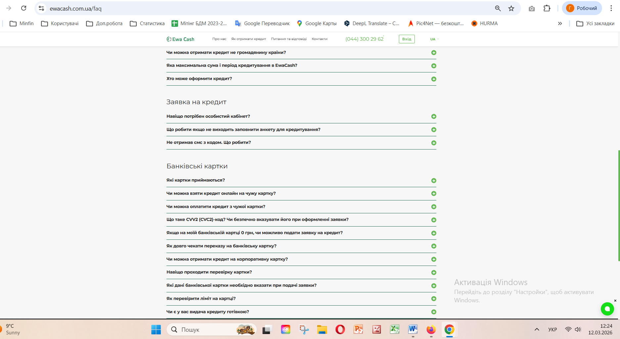
Task: Click the Вхід login button
Action: click(407, 39)
